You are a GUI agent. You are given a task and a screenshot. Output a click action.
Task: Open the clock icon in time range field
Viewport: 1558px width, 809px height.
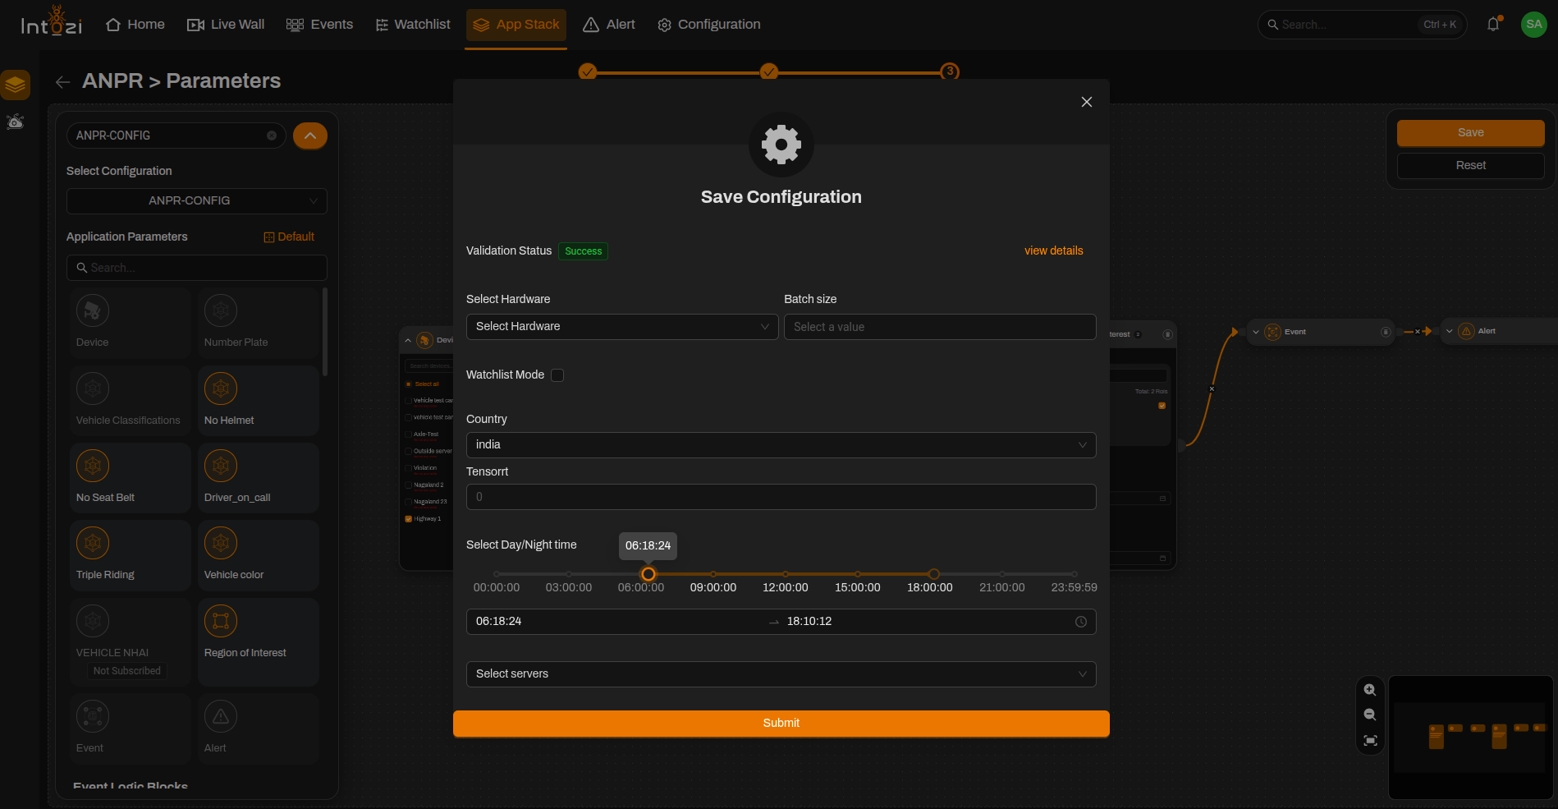click(x=1081, y=622)
